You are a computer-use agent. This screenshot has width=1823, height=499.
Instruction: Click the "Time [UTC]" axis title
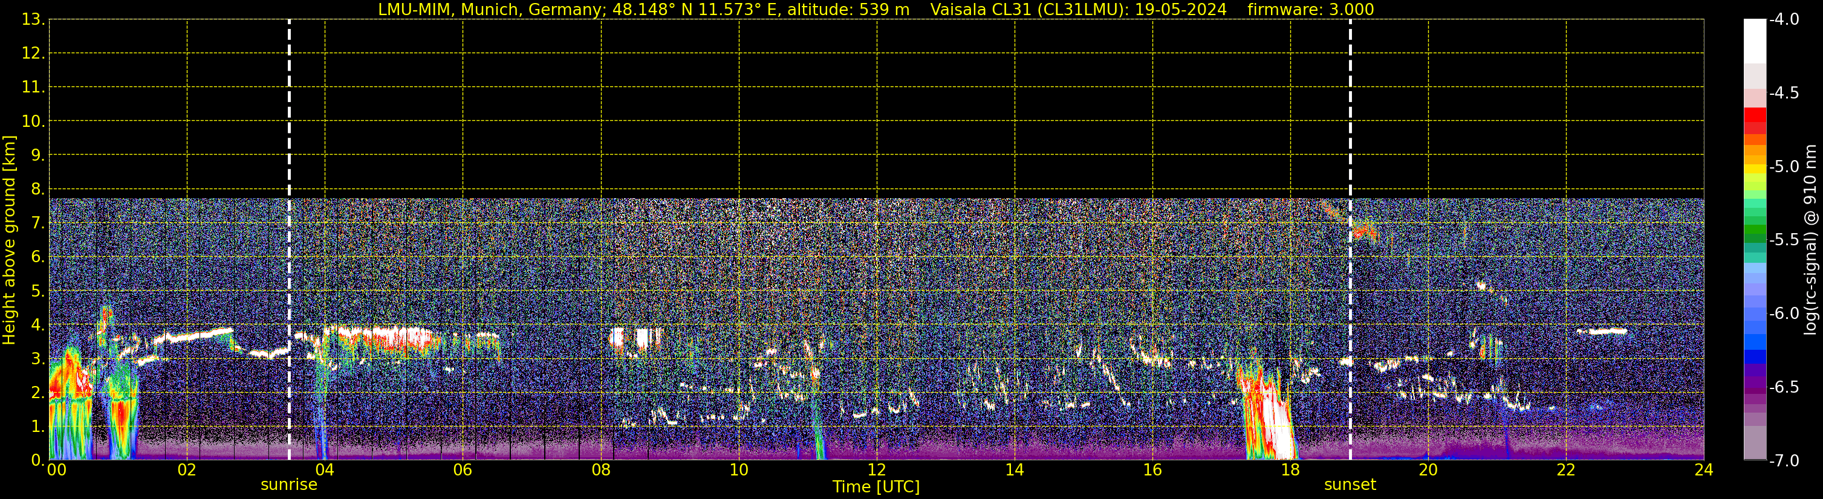coord(876,487)
